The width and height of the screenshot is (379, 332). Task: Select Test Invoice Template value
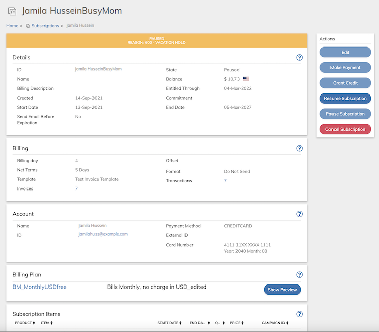[x=97, y=179]
